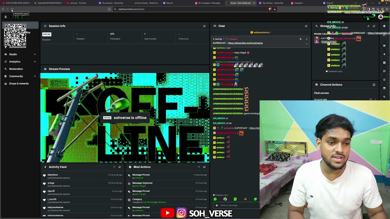Click the i_mzx05 follower entry
390x219 pixels.
[52, 199]
